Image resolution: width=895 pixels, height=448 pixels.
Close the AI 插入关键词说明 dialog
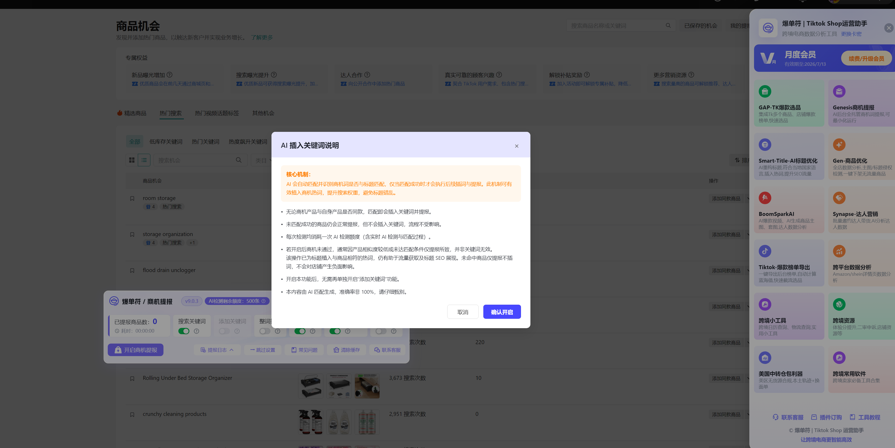(x=517, y=146)
